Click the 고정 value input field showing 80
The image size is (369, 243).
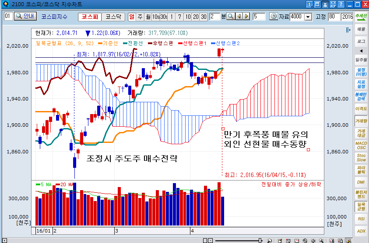(x=334, y=17)
